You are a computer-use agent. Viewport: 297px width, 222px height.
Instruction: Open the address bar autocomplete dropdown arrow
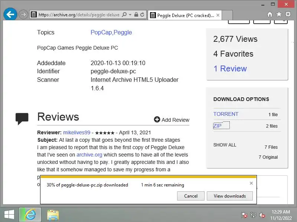pyautogui.click(x=130, y=14)
